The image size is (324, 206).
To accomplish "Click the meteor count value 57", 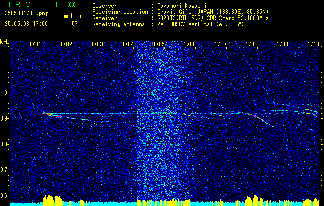I will coord(75,24).
